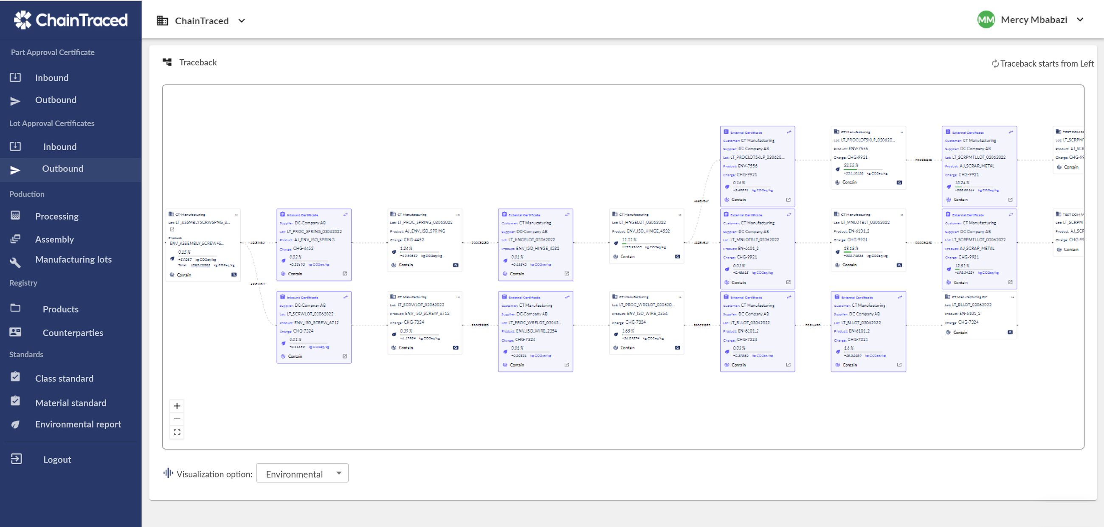Viewport: 1104px width, 527px height.
Task: Zoom out of the traceback graph
Action: tap(177, 419)
